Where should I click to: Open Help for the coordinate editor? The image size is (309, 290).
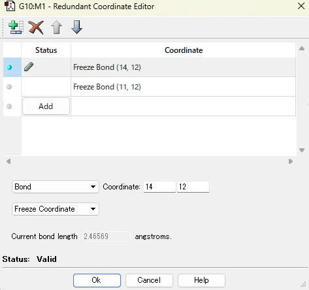(x=201, y=280)
